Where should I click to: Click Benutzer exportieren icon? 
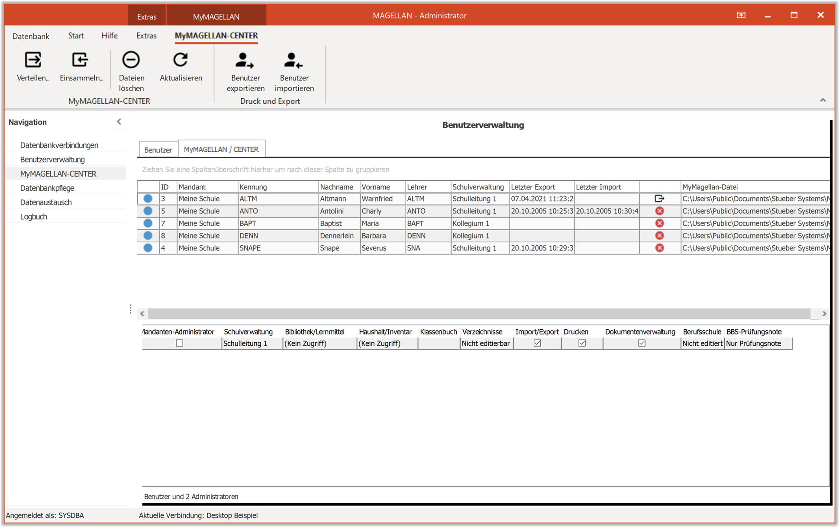[245, 60]
